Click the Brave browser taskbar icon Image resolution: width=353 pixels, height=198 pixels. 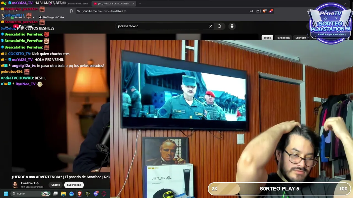[79, 194]
